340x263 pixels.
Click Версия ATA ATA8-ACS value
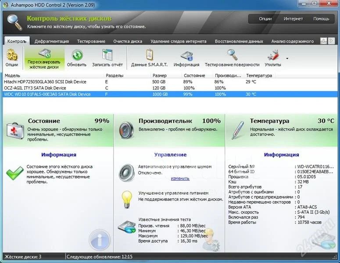tap(307, 207)
